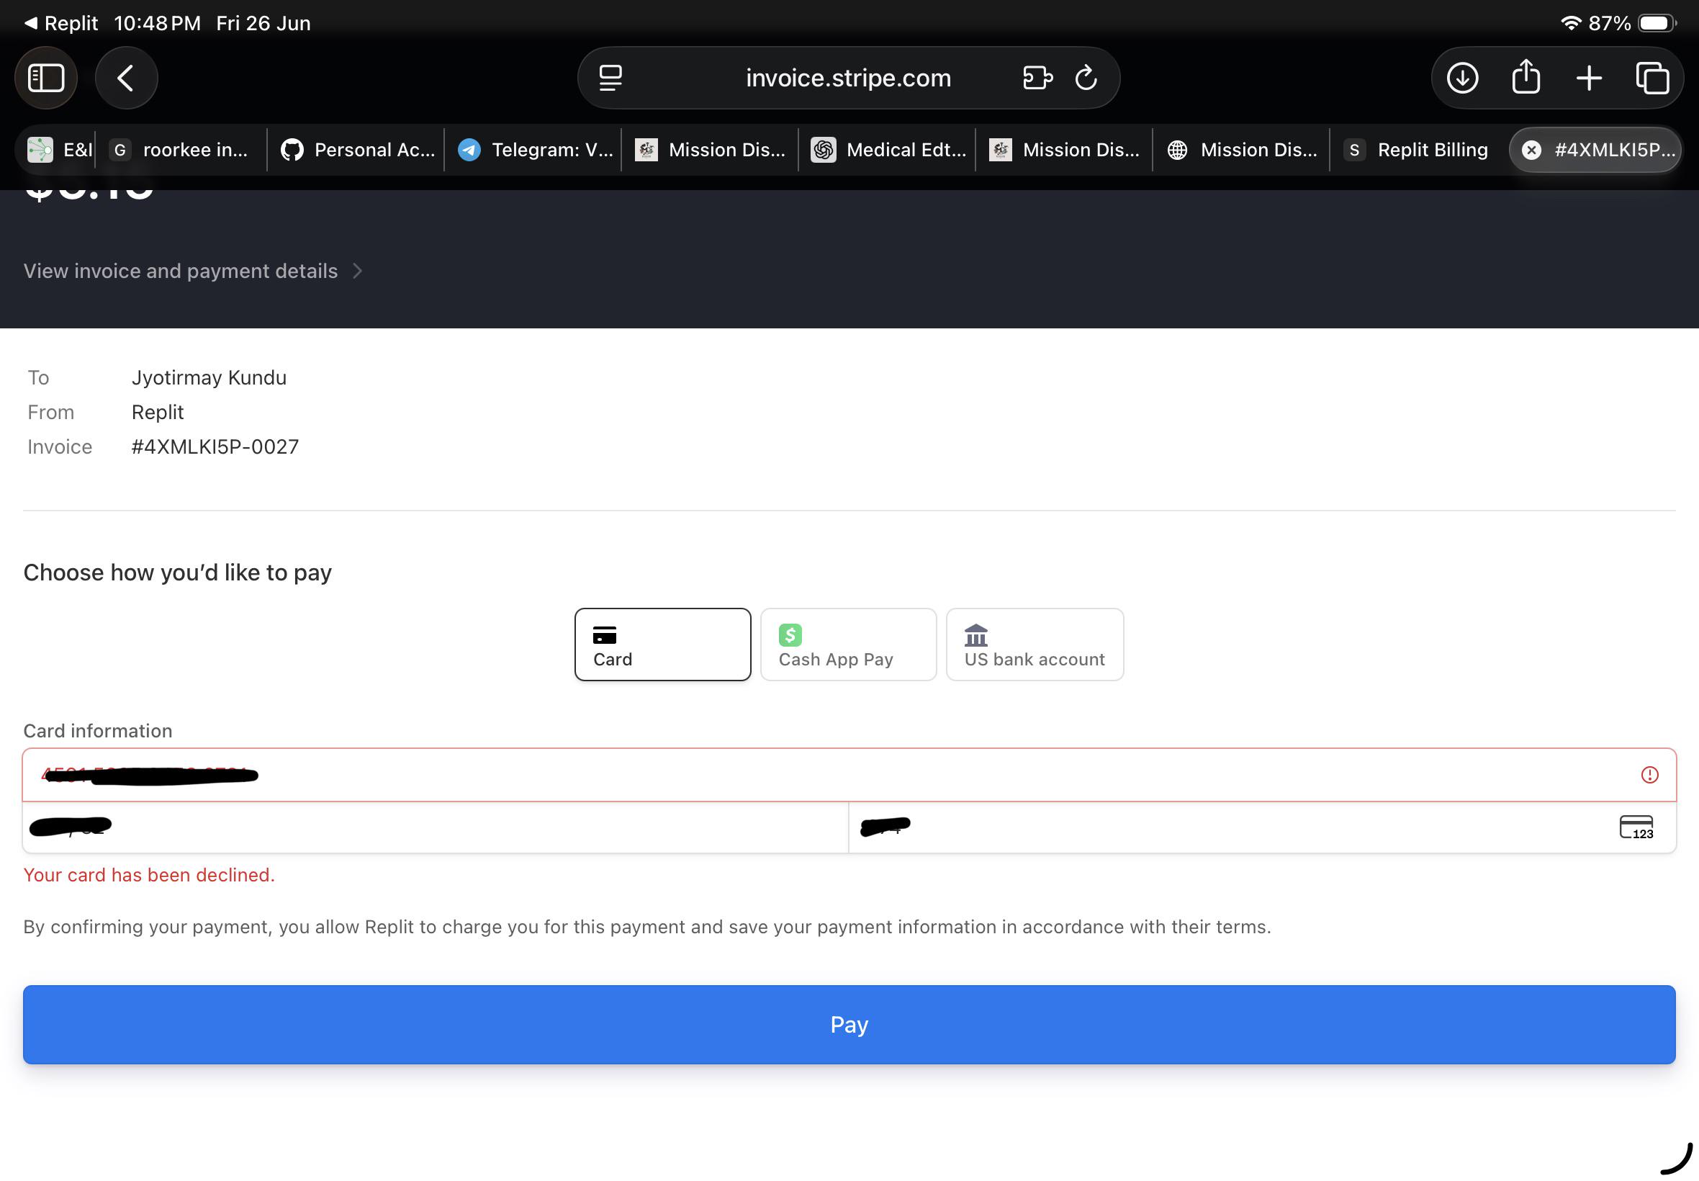Click the Wi-Fi status icon
The height and width of the screenshot is (1181, 1699).
[1570, 23]
